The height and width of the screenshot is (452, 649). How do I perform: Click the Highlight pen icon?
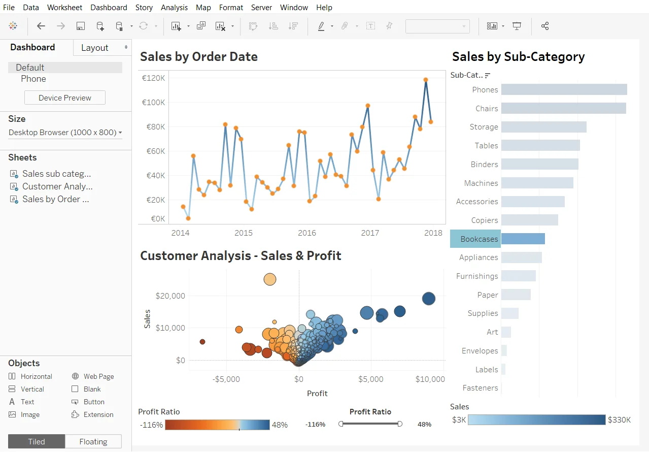pos(321,26)
